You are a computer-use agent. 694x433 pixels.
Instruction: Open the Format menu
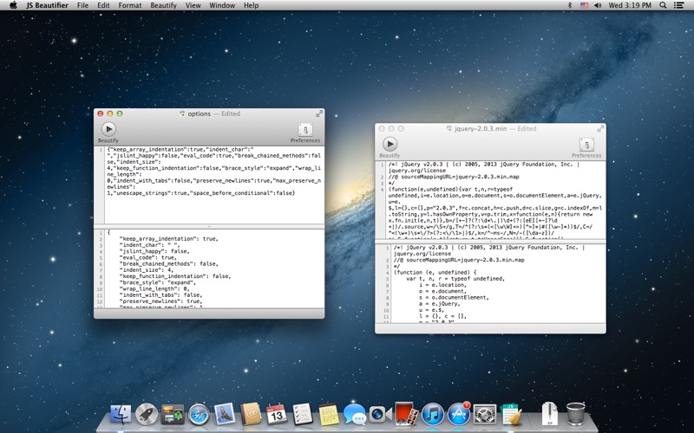coord(129,5)
